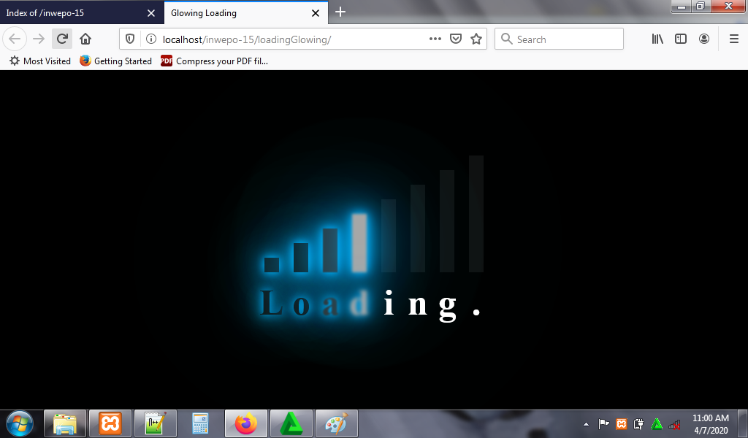Open network status tray icon

click(x=674, y=423)
